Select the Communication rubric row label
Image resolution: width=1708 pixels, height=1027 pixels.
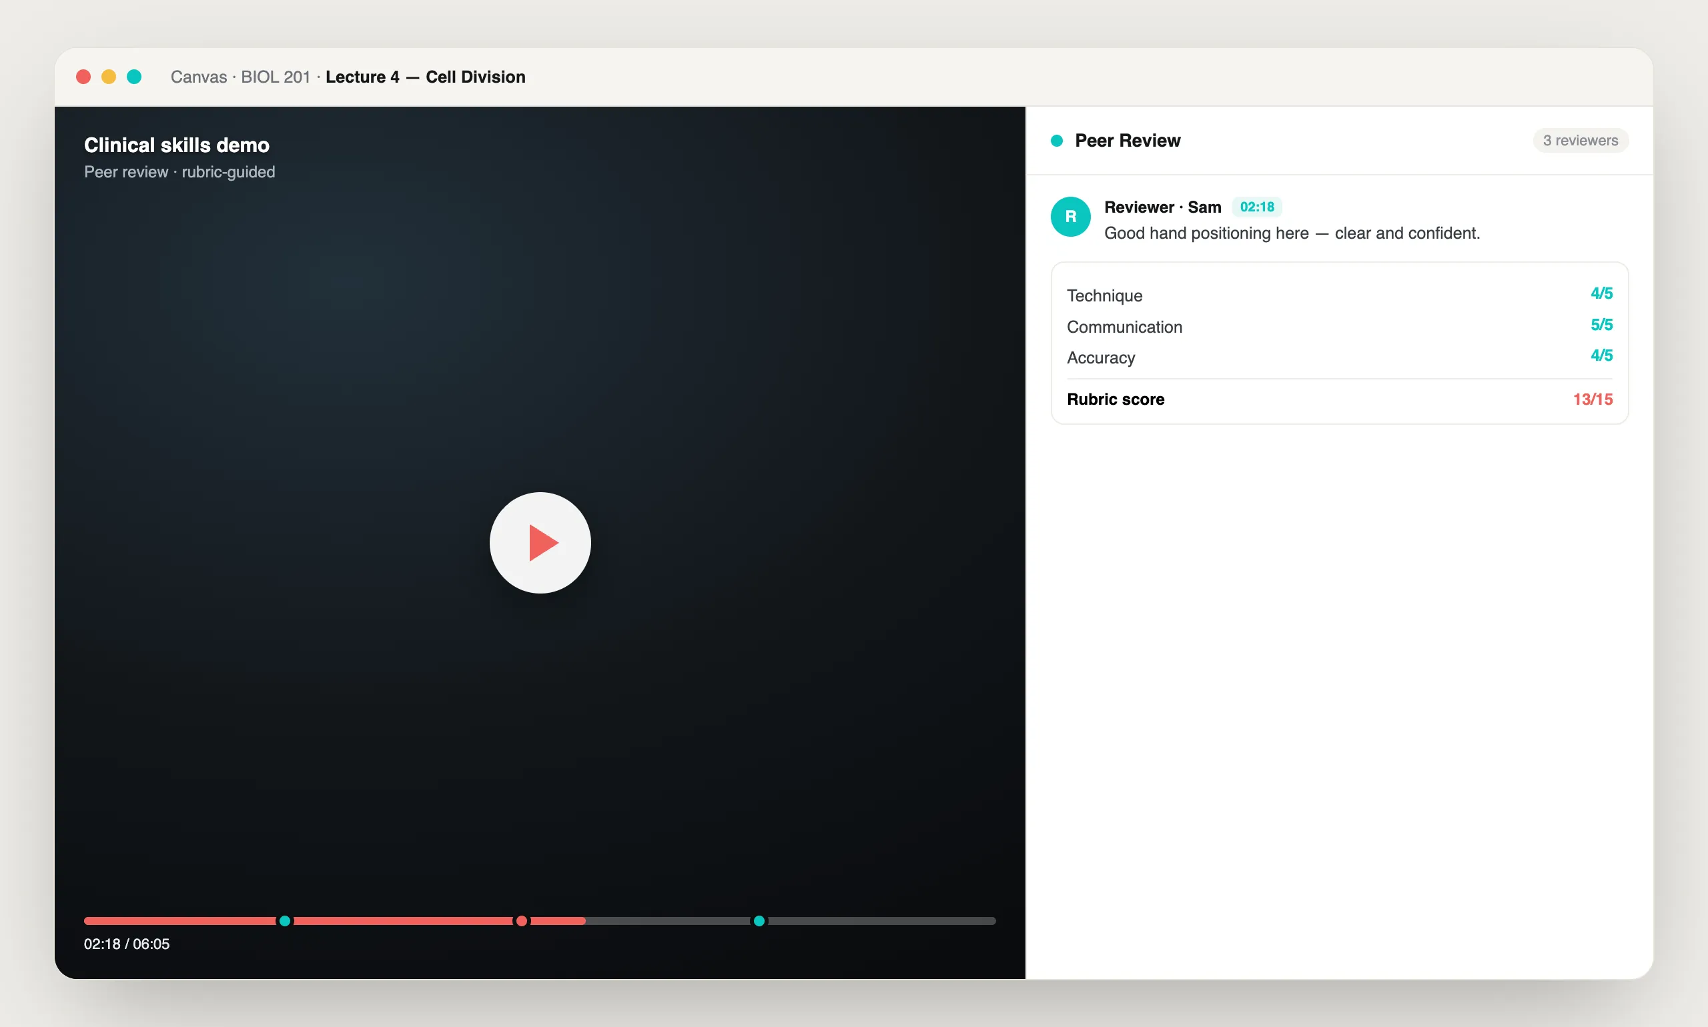click(x=1124, y=327)
